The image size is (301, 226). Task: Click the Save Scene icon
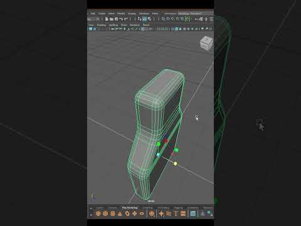click(x=116, y=19)
